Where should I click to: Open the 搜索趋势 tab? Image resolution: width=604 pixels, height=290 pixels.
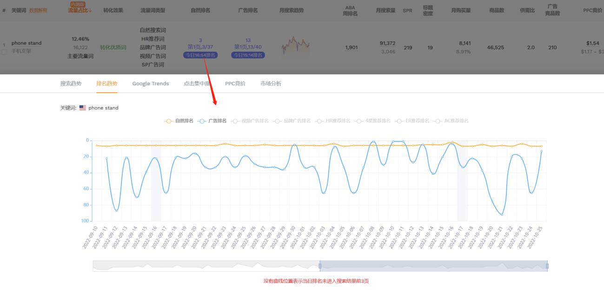point(71,84)
